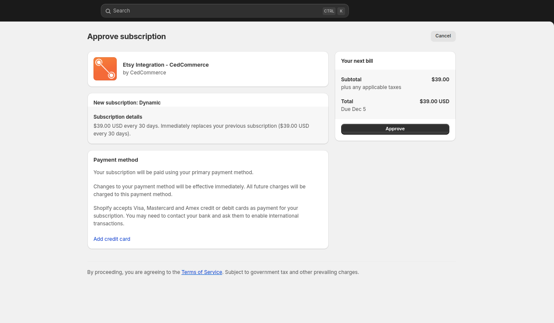Screen dimensions: 554x323
Task: Click 'New subscription: Dynamic' heading
Action: tap(127, 103)
